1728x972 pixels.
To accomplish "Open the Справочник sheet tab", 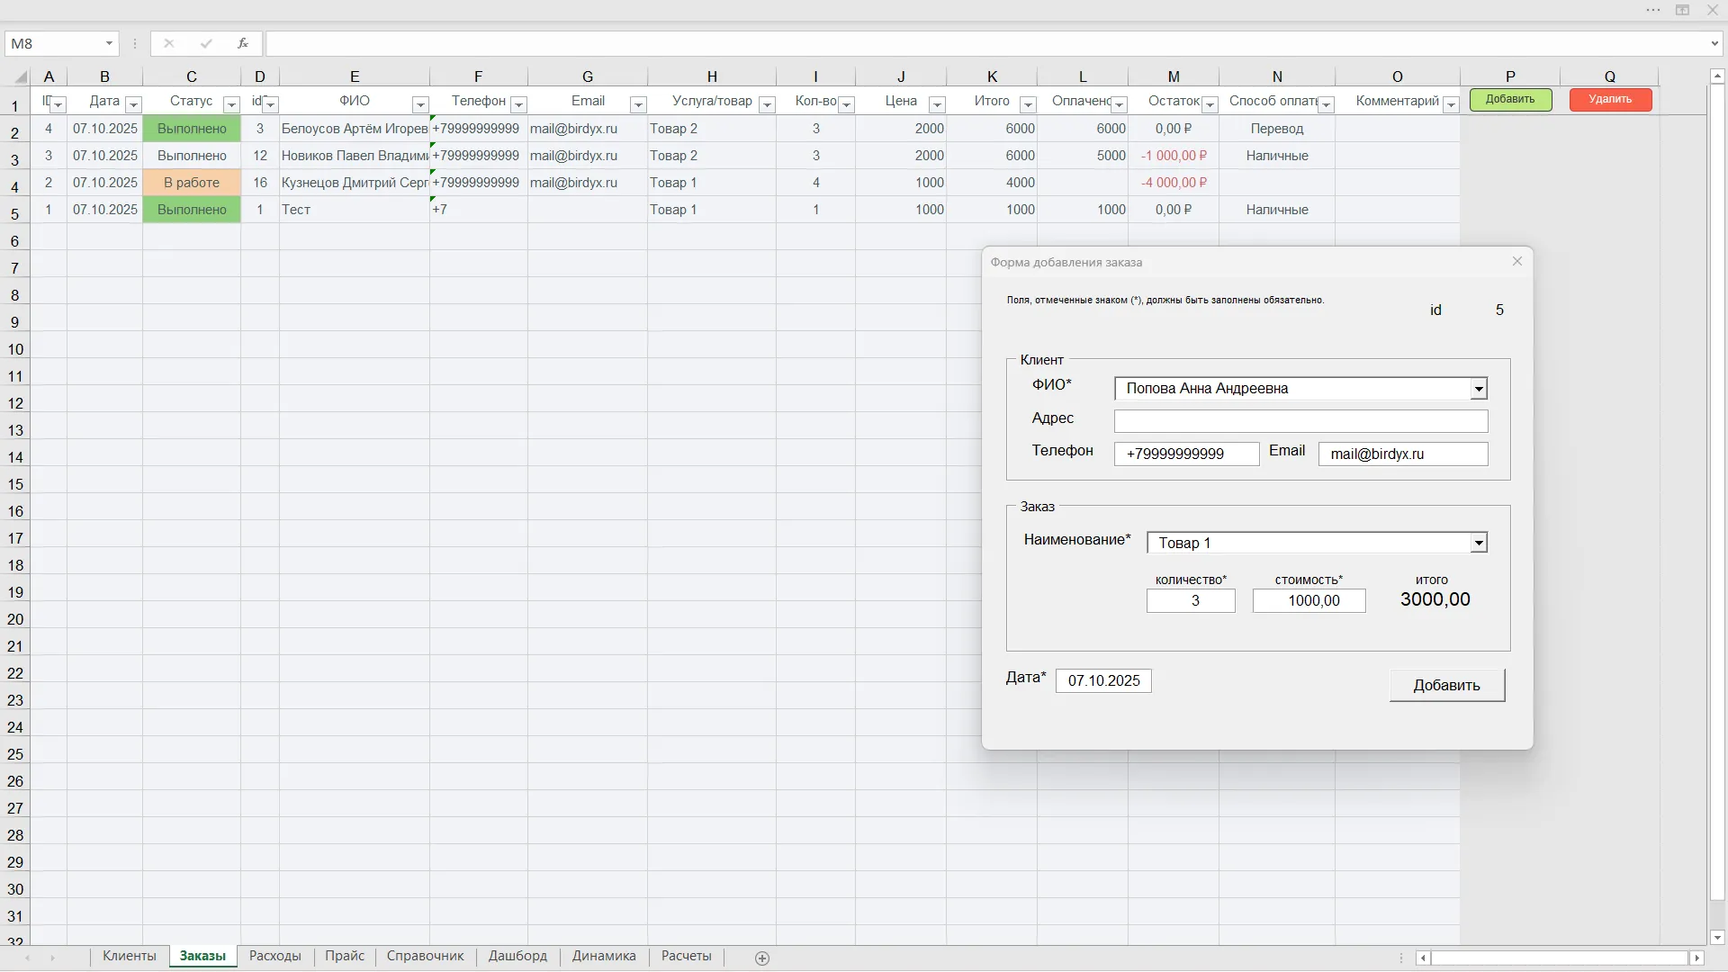I will [425, 956].
